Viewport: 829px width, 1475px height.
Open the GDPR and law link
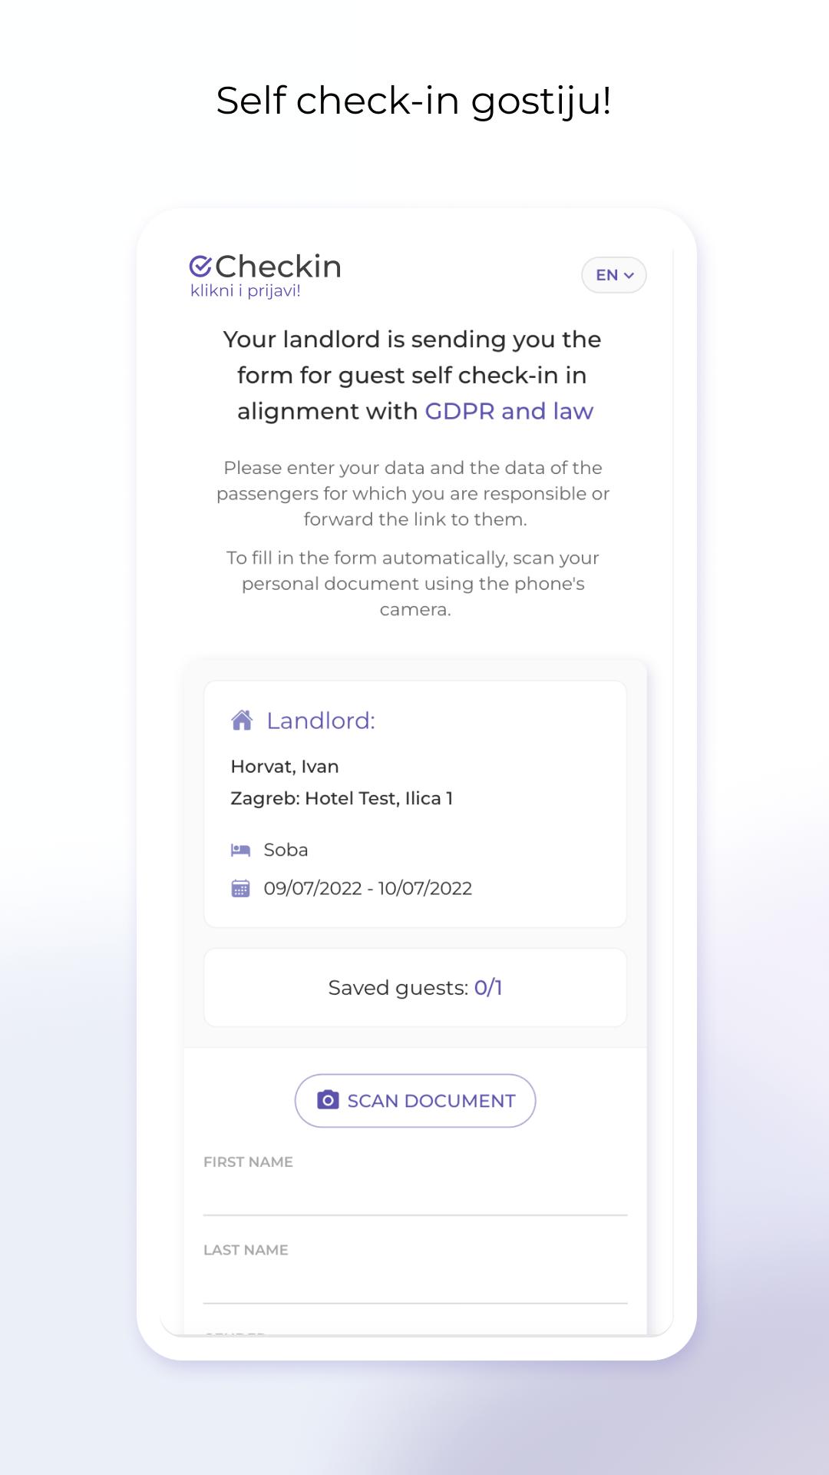point(509,411)
